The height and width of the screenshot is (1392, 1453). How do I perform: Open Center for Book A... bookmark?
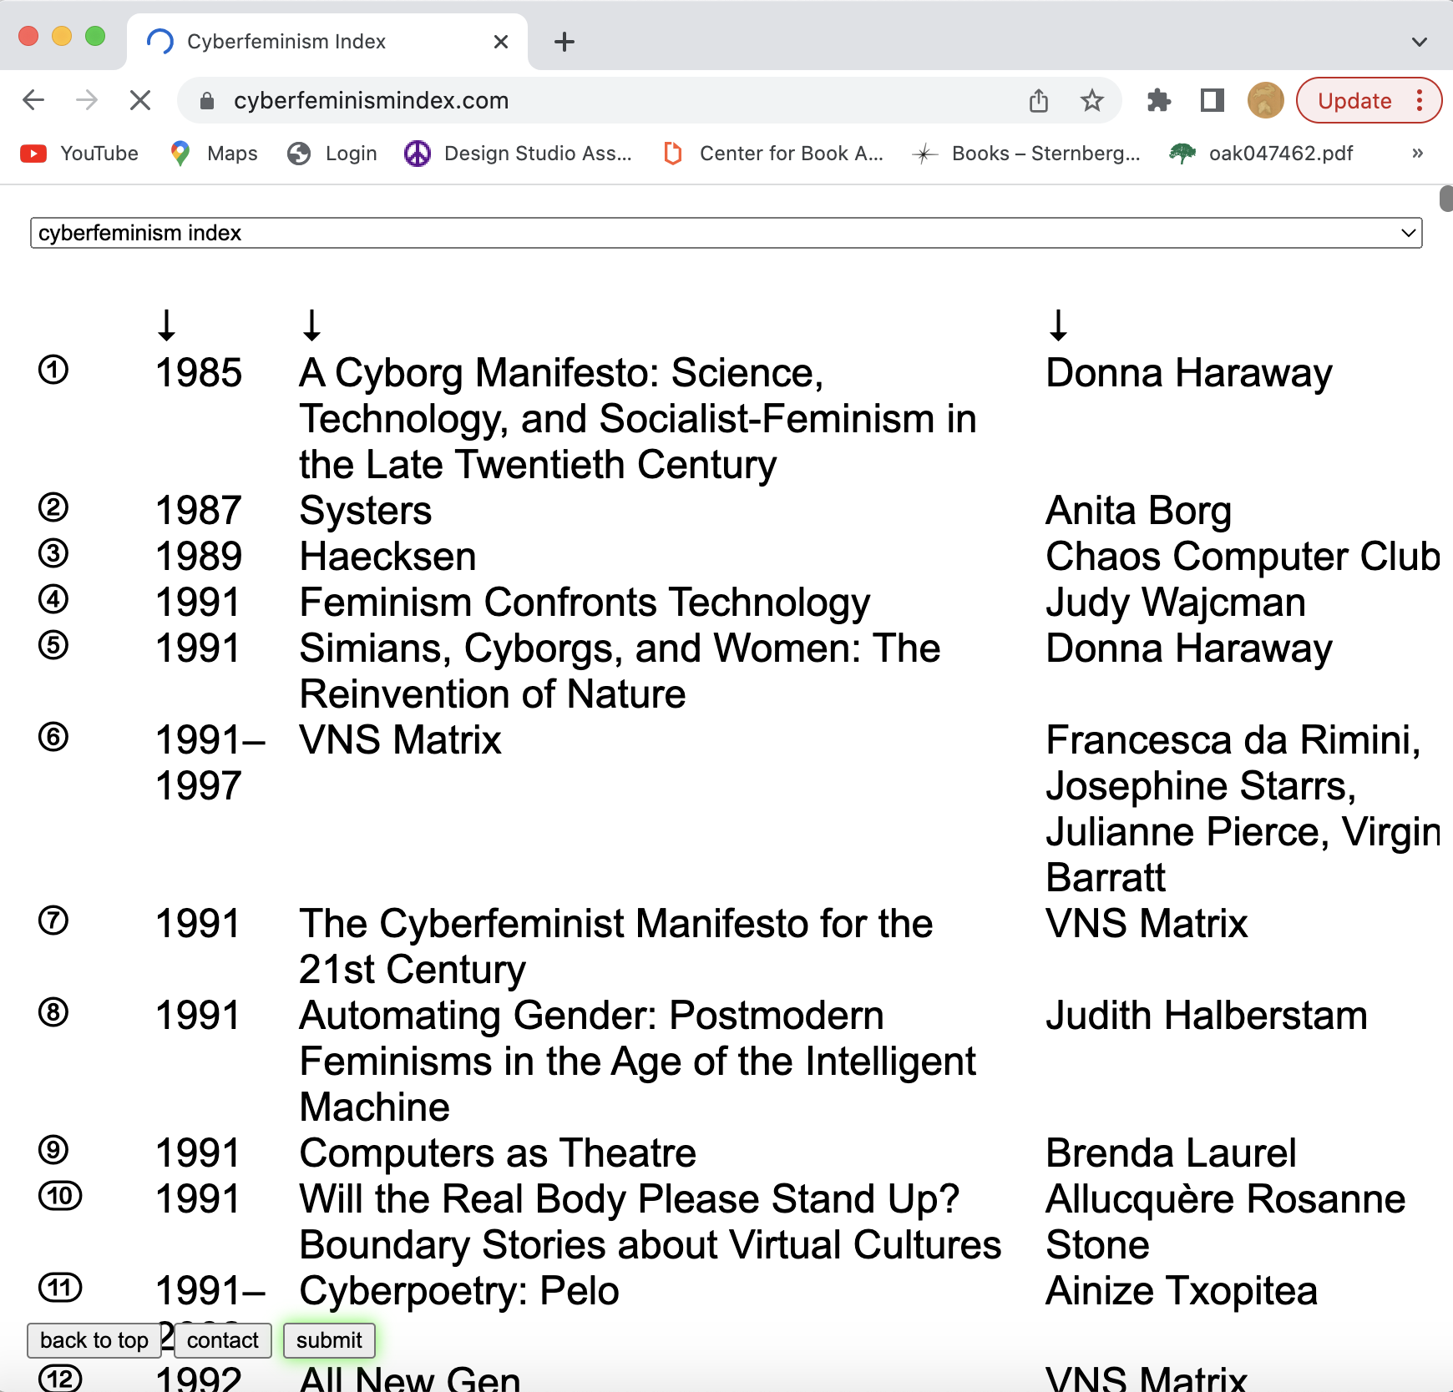click(x=773, y=154)
